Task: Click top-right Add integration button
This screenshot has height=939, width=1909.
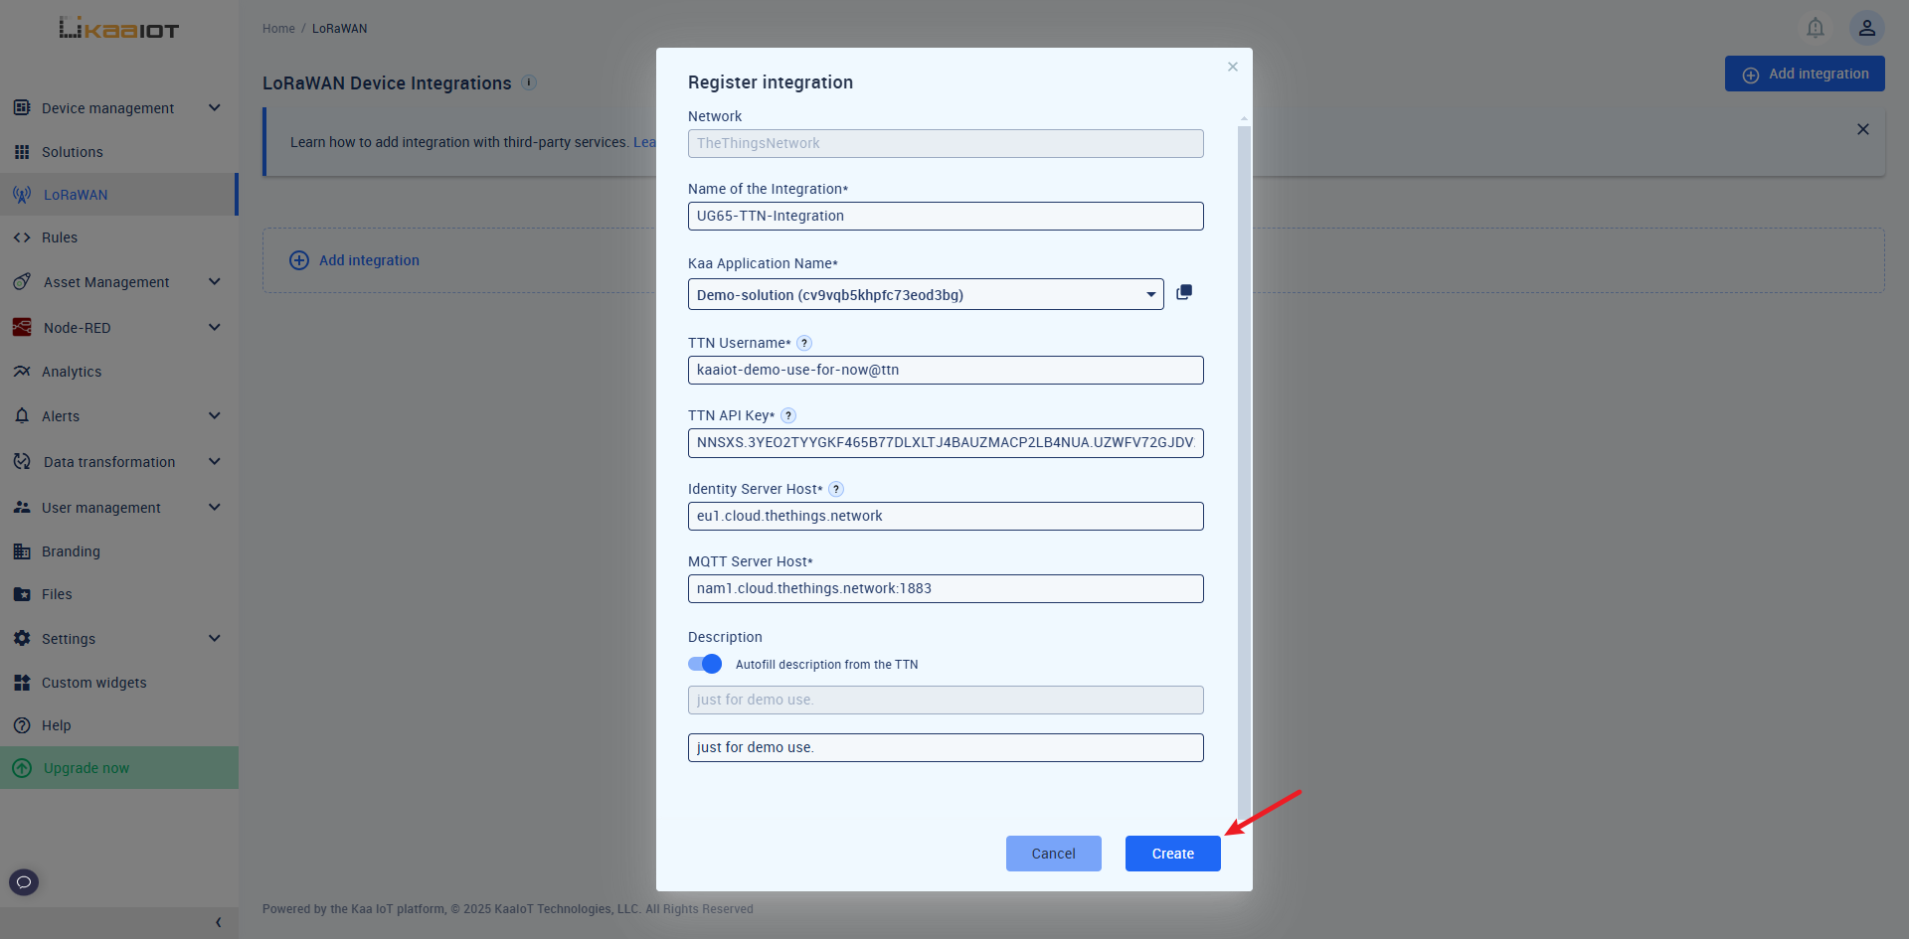Action: coord(1805,74)
